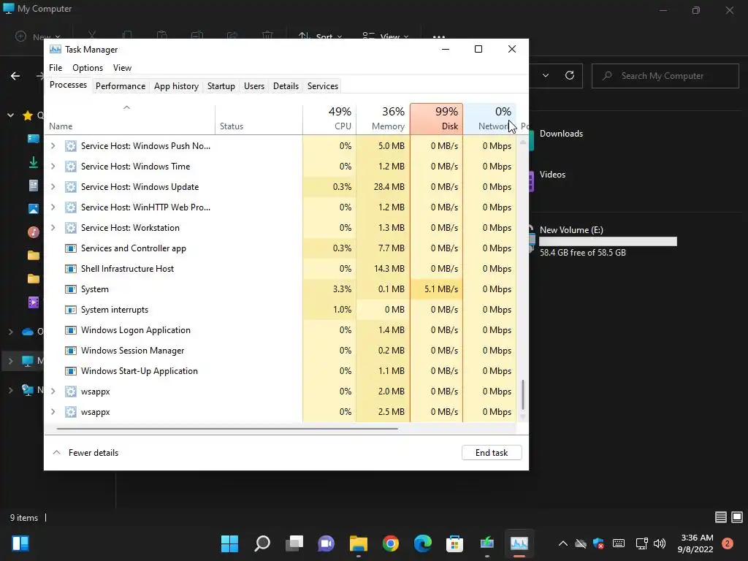This screenshot has height=561, width=748.
Task: Click the Service Host: Windows Update gear icon
Action: [71, 187]
